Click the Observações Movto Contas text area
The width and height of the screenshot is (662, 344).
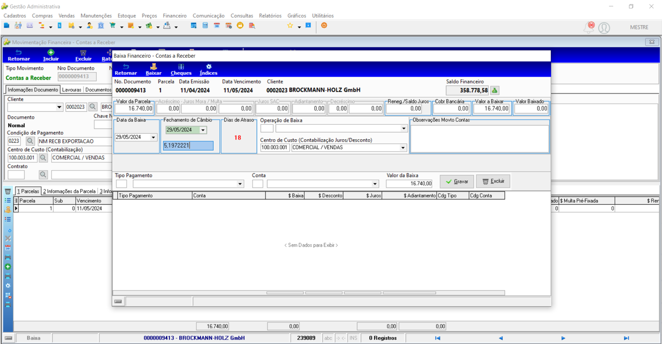(480, 138)
